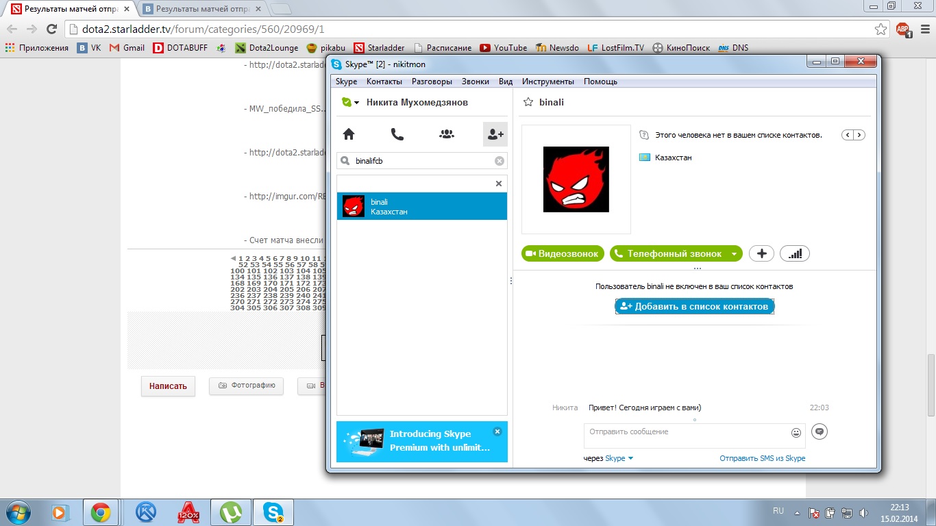Open the Контакты menu
This screenshot has width=936, height=526.
(x=384, y=82)
